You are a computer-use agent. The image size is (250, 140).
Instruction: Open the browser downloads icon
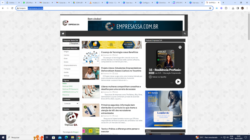233,8
